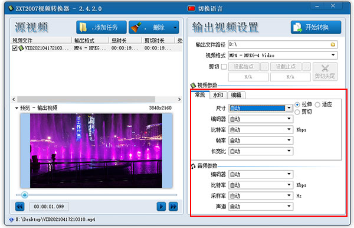This screenshot has height=228, width=354.
Task: Click the 开始转换 convert icon button
Action: pyautogui.click(x=316, y=27)
